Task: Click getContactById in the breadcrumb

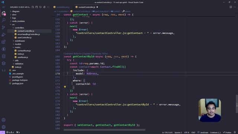Action: (x=102, y=12)
